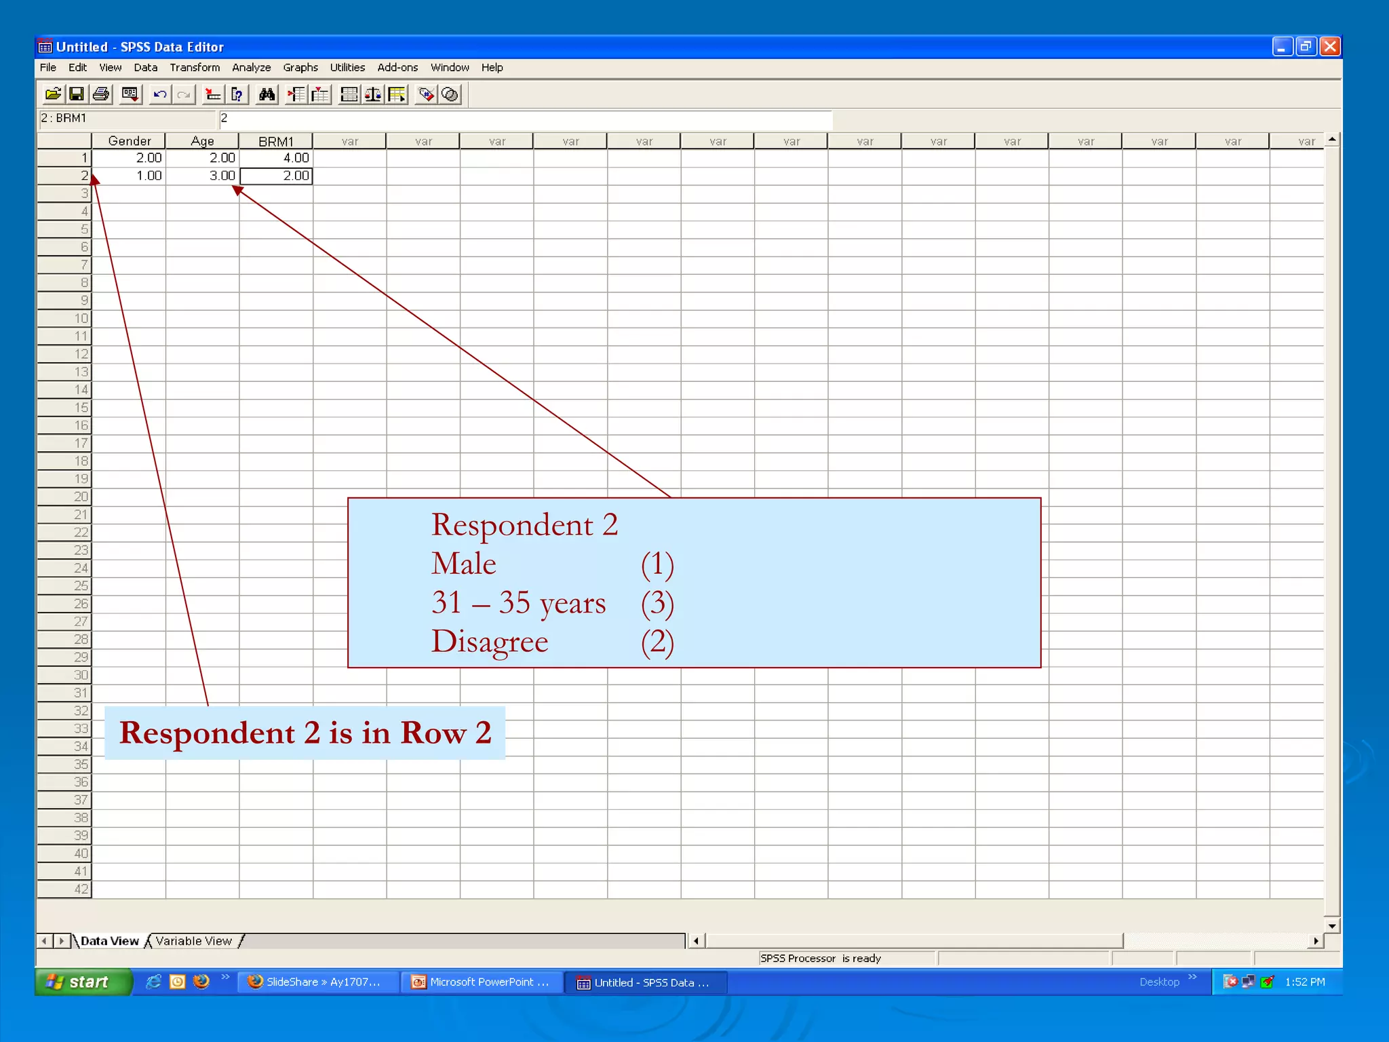Click the Weight Cases scale icon
Image resolution: width=1389 pixels, height=1042 pixels.
click(372, 94)
